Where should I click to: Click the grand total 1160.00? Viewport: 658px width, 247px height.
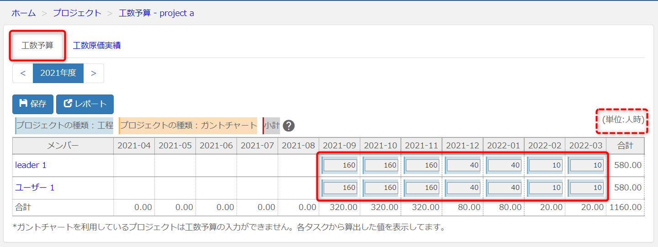tap(626, 207)
